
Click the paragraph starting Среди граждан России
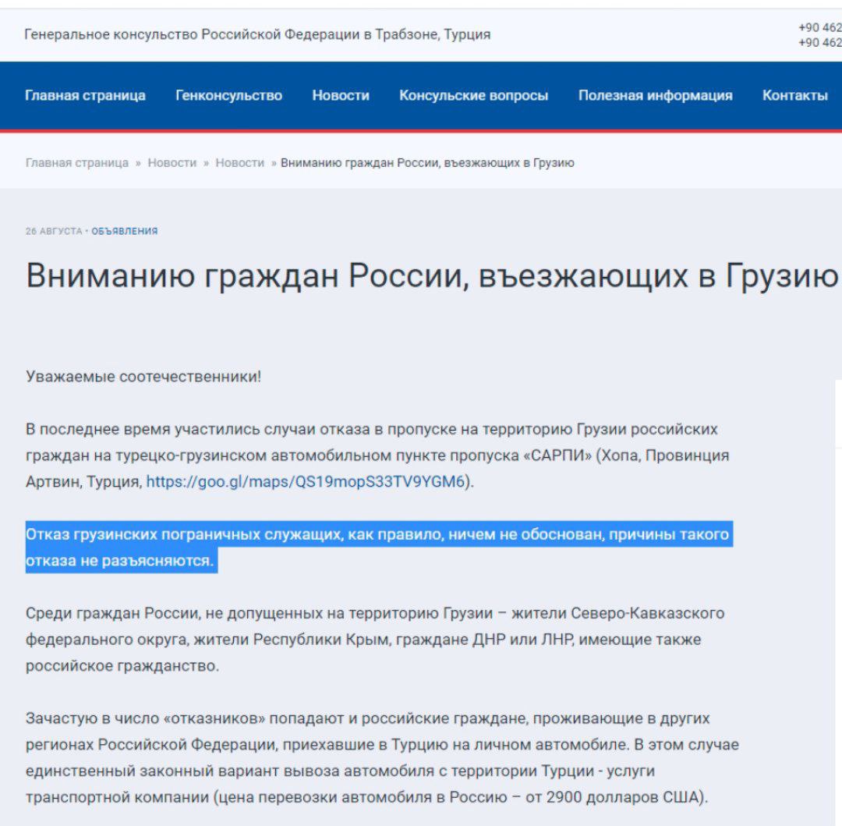coord(375,639)
